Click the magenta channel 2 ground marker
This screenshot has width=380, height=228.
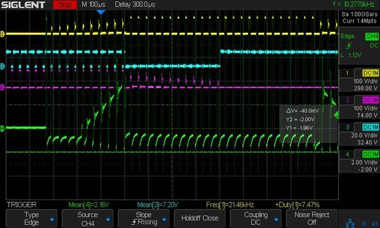[x=2, y=87]
